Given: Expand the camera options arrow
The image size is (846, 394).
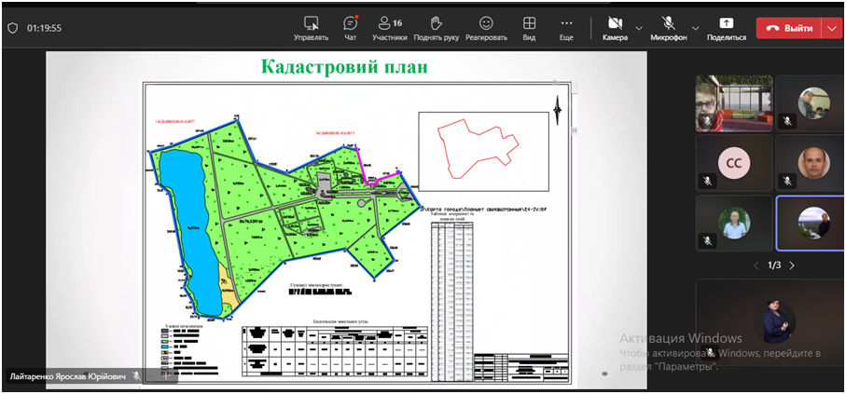Looking at the screenshot, I should (639, 28).
